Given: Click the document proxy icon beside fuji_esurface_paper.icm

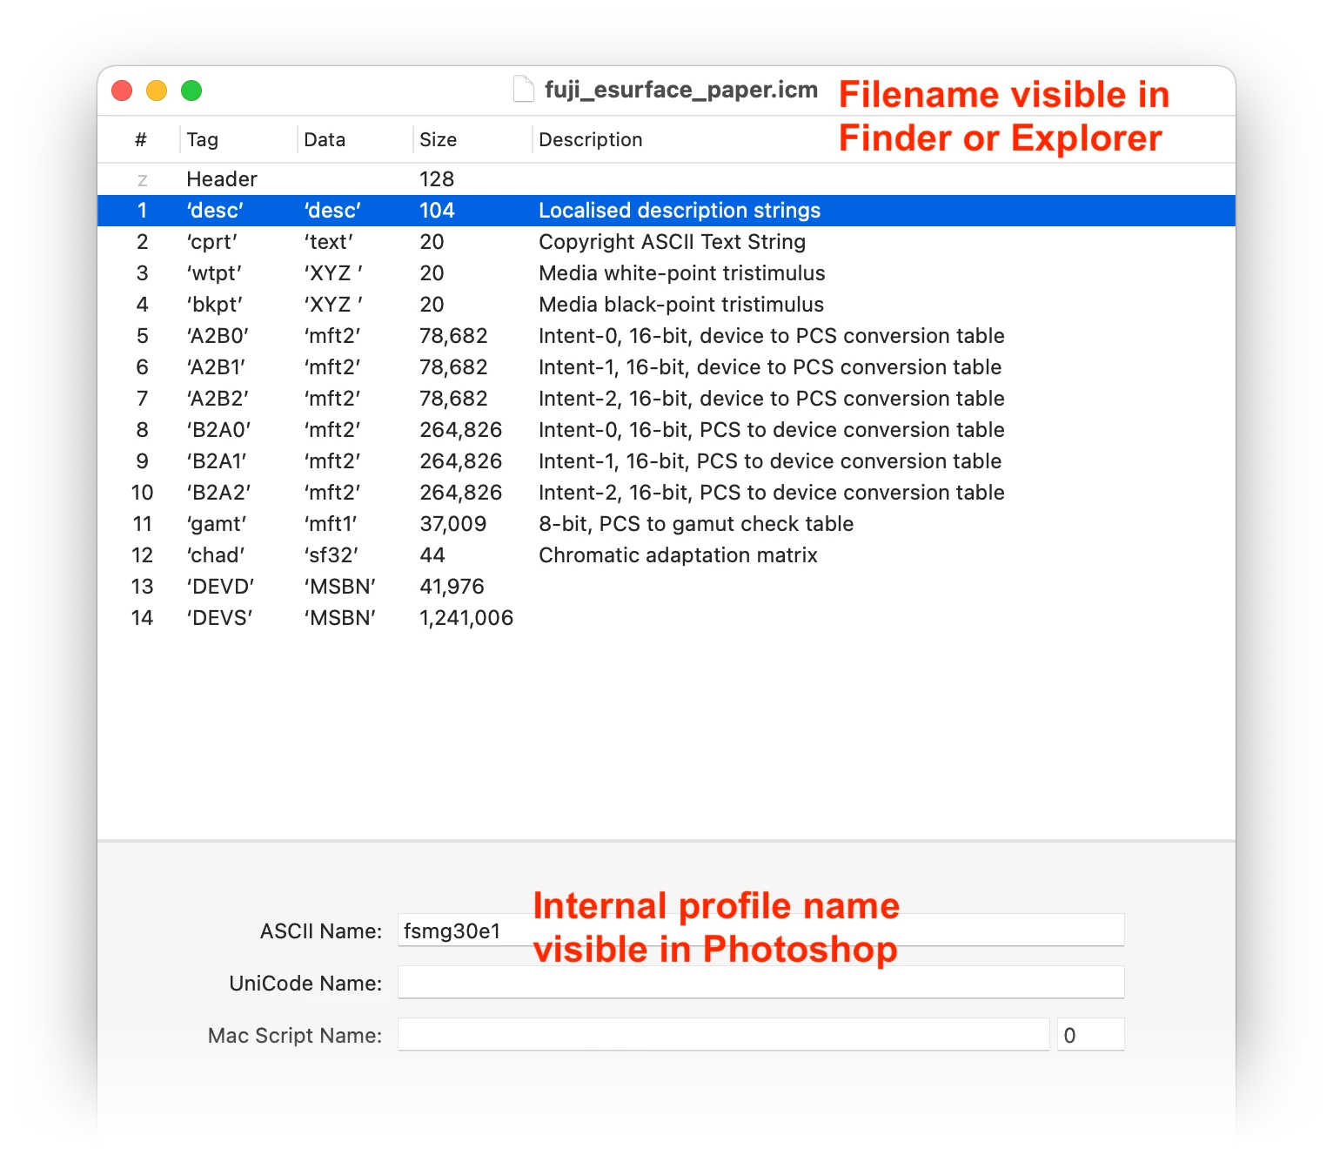Looking at the screenshot, I should (524, 90).
